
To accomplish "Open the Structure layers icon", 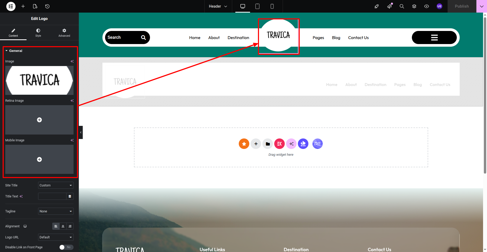I will tap(414, 6).
